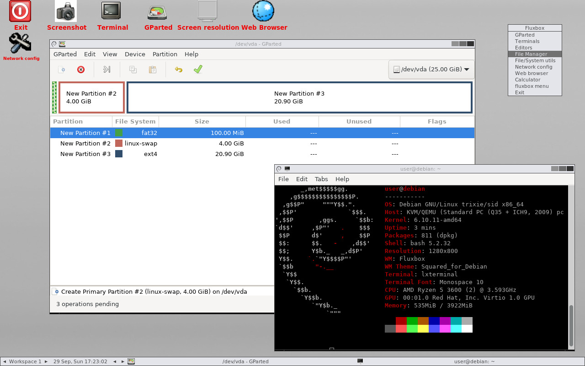
Task: Click GParted's New partition toolbar icon
Action: (62, 70)
